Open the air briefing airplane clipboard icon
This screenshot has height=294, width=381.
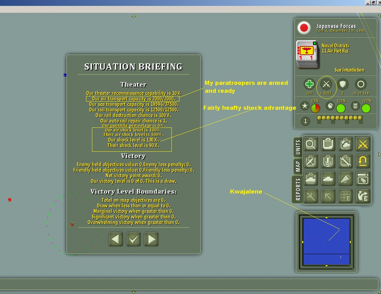point(311,161)
